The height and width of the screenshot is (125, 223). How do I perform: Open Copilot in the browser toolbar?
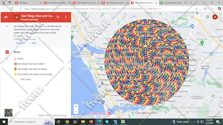click(x=219, y=9)
